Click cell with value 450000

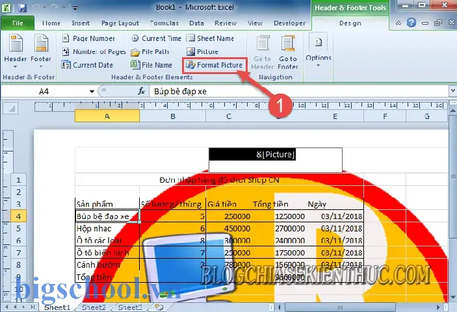click(x=229, y=228)
